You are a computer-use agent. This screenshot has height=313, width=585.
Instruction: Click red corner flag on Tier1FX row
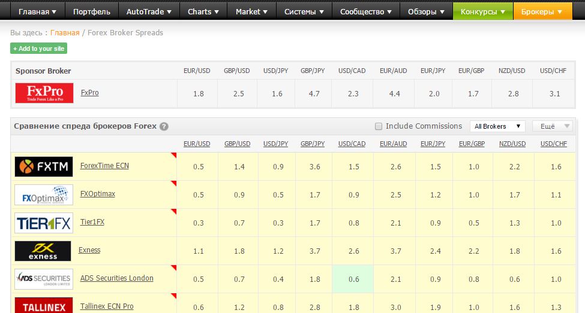[x=173, y=211]
